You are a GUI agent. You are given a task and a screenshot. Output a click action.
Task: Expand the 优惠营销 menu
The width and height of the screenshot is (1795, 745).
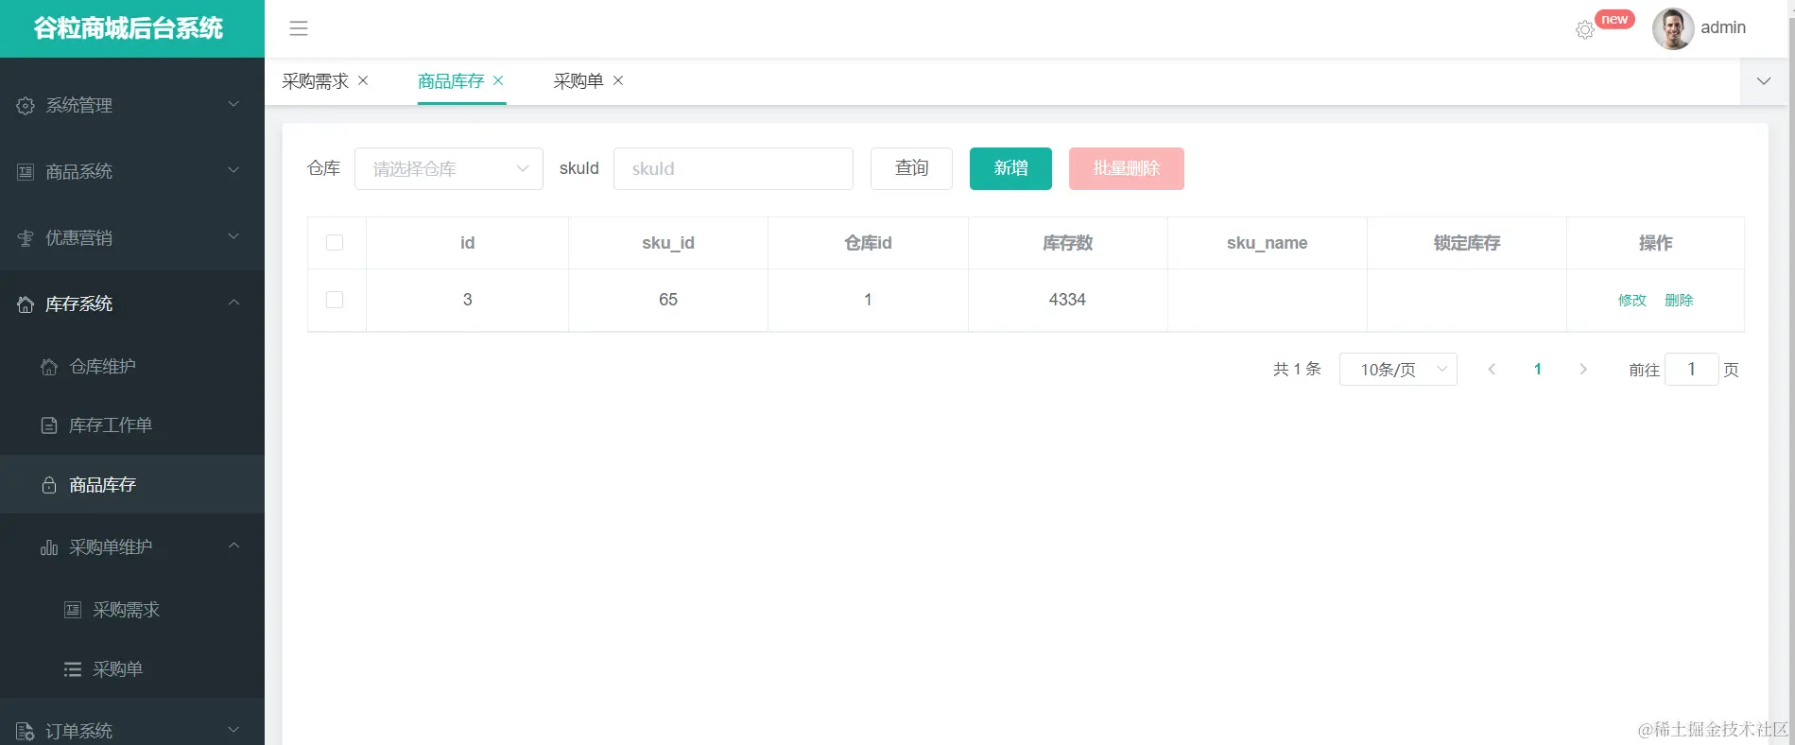pyautogui.click(x=233, y=236)
